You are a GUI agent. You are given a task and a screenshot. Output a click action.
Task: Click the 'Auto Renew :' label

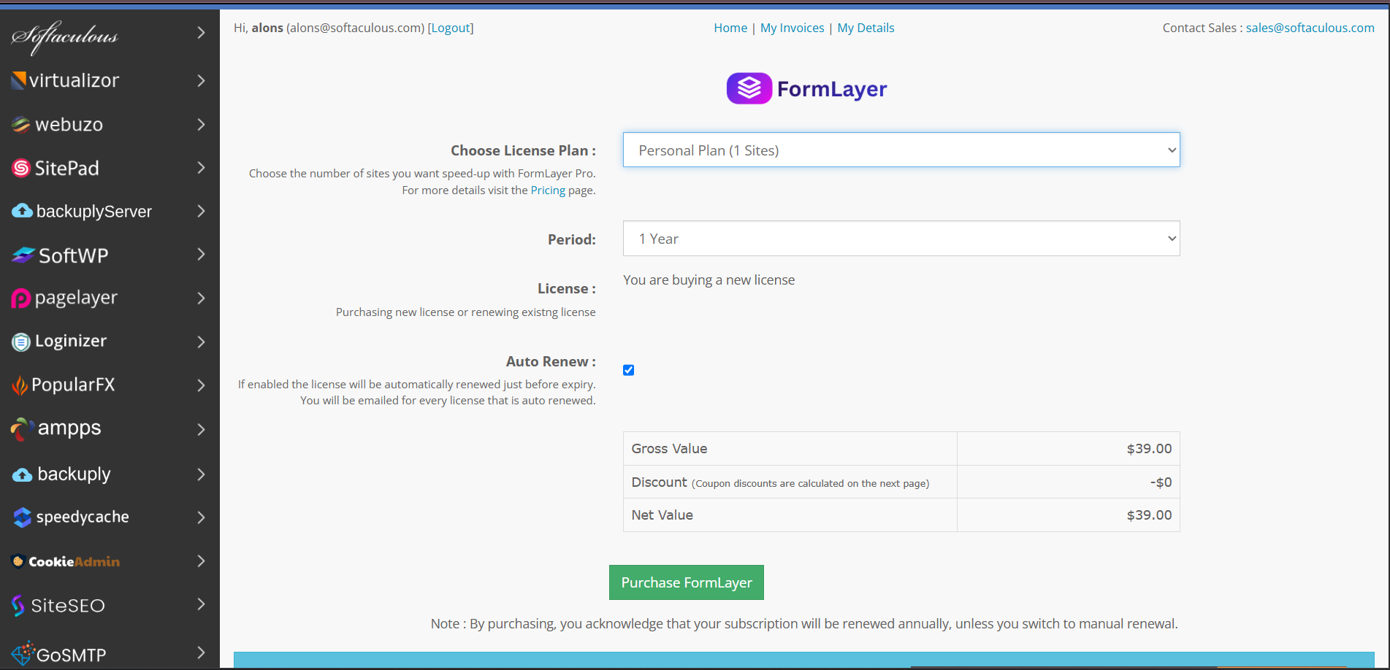pos(551,361)
